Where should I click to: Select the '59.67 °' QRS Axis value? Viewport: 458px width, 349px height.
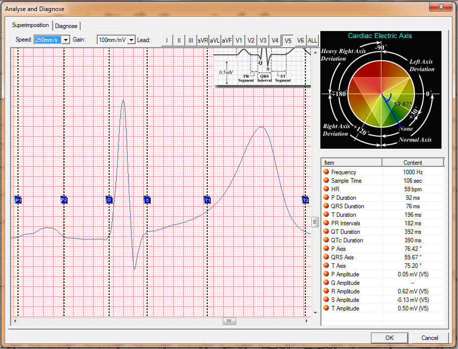pyautogui.click(x=413, y=257)
